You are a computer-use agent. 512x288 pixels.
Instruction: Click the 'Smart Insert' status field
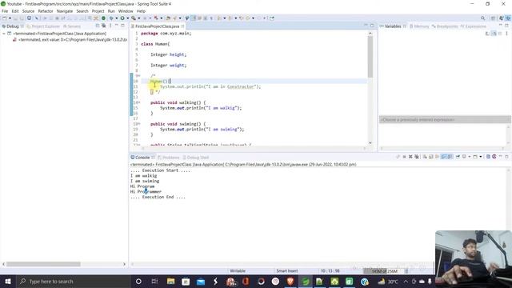pyautogui.click(x=286, y=271)
